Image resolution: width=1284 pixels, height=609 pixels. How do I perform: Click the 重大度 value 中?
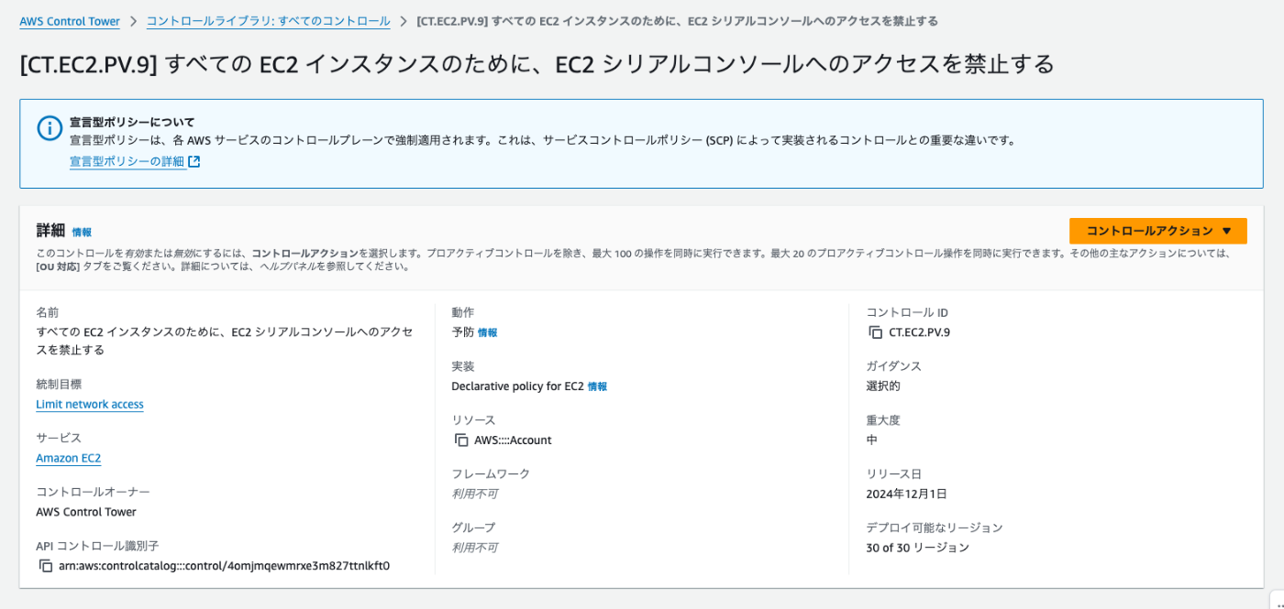tap(872, 440)
